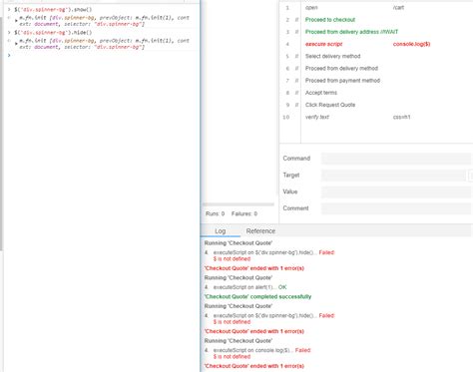Select the 'Accept terms' step
This screenshot has width=473, height=372.
(x=321, y=93)
